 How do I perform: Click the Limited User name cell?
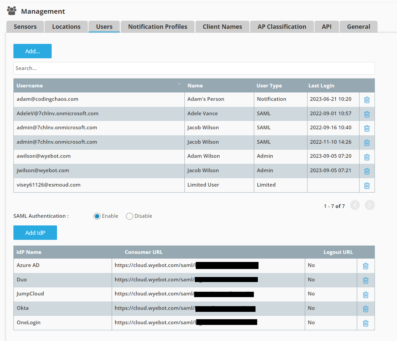pos(219,185)
